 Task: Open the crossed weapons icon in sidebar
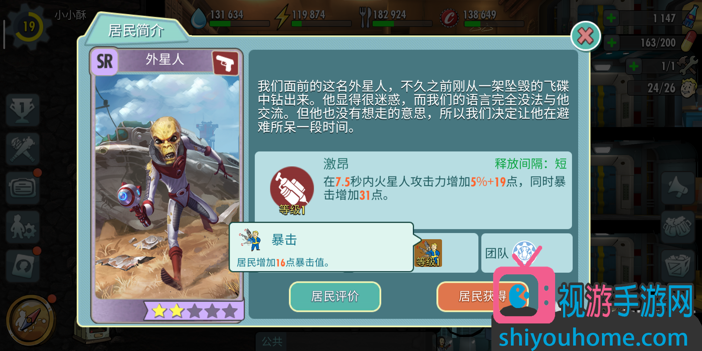tap(22, 149)
